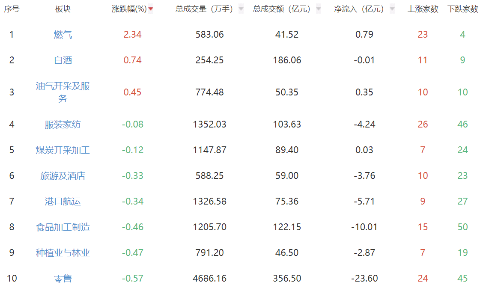Open the 旅游及酒店 sector link
This screenshot has height=285, width=483.
click(63, 176)
